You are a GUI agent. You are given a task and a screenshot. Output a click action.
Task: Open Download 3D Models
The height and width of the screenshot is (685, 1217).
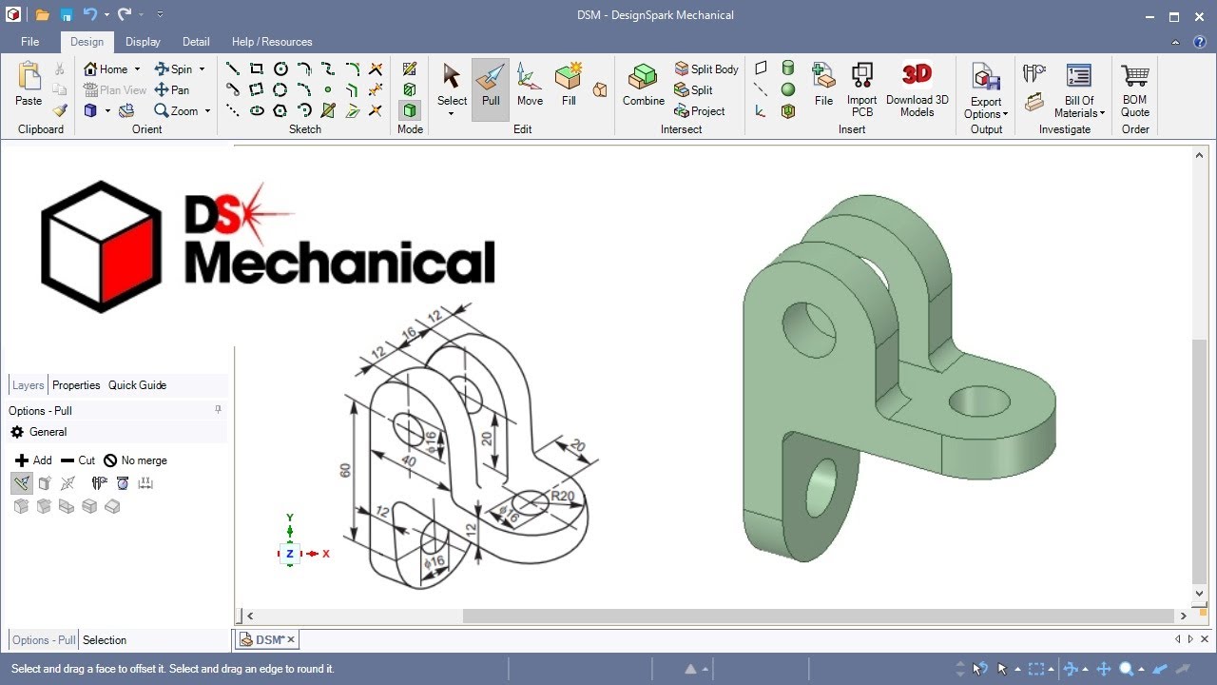918,89
